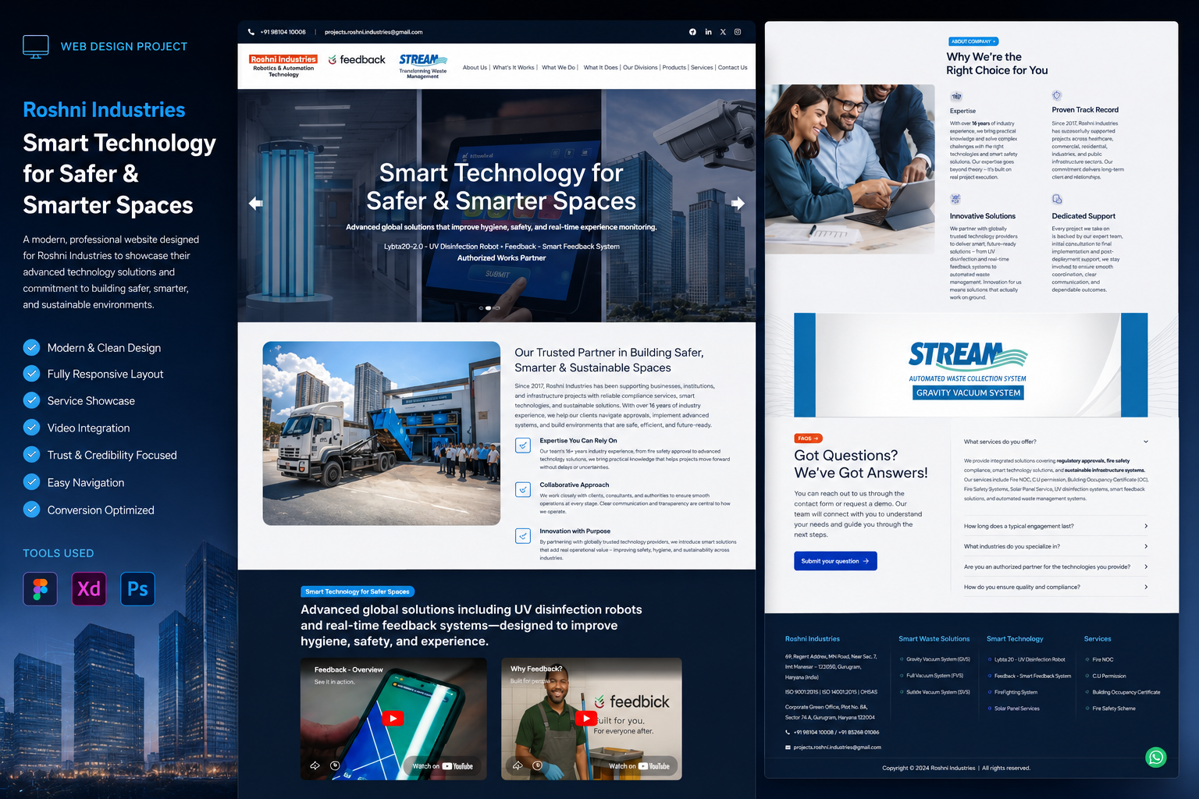
Task: Open the Instagram icon in the top bar
Action: (x=738, y=32)
